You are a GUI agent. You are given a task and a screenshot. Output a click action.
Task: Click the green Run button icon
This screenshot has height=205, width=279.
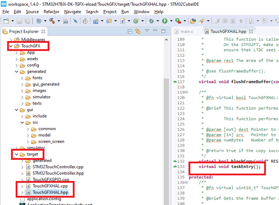click(165, 21)
